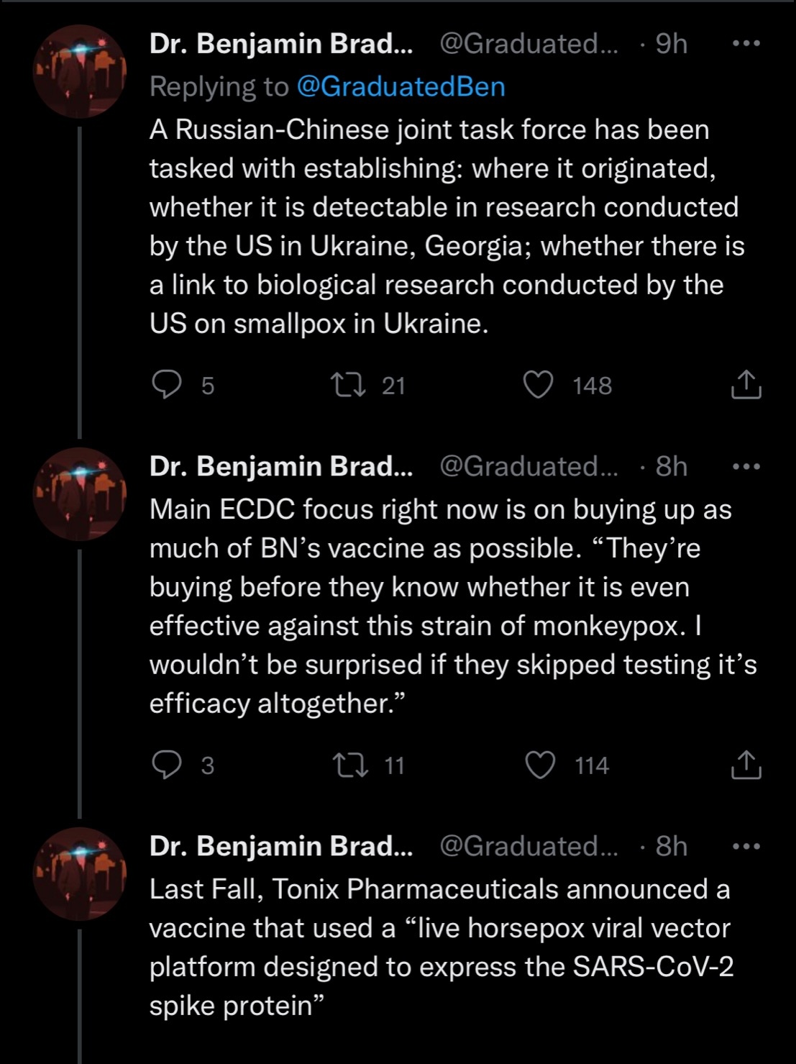Image resolution: width=796 pixels, height=1064 pixels.
Task: Open author name on the Tonix tweet
Action: pyautogui.click(x=281, y=846)
